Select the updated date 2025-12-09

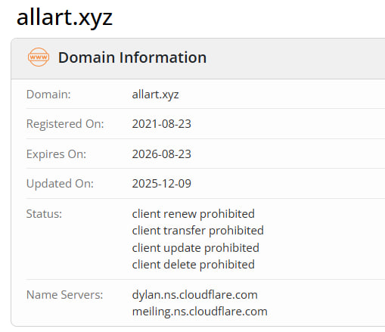click(x=162, y=184)
